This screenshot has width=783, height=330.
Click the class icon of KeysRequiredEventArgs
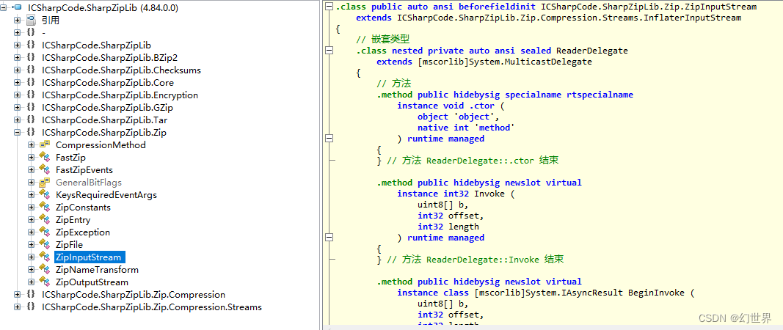45,195
